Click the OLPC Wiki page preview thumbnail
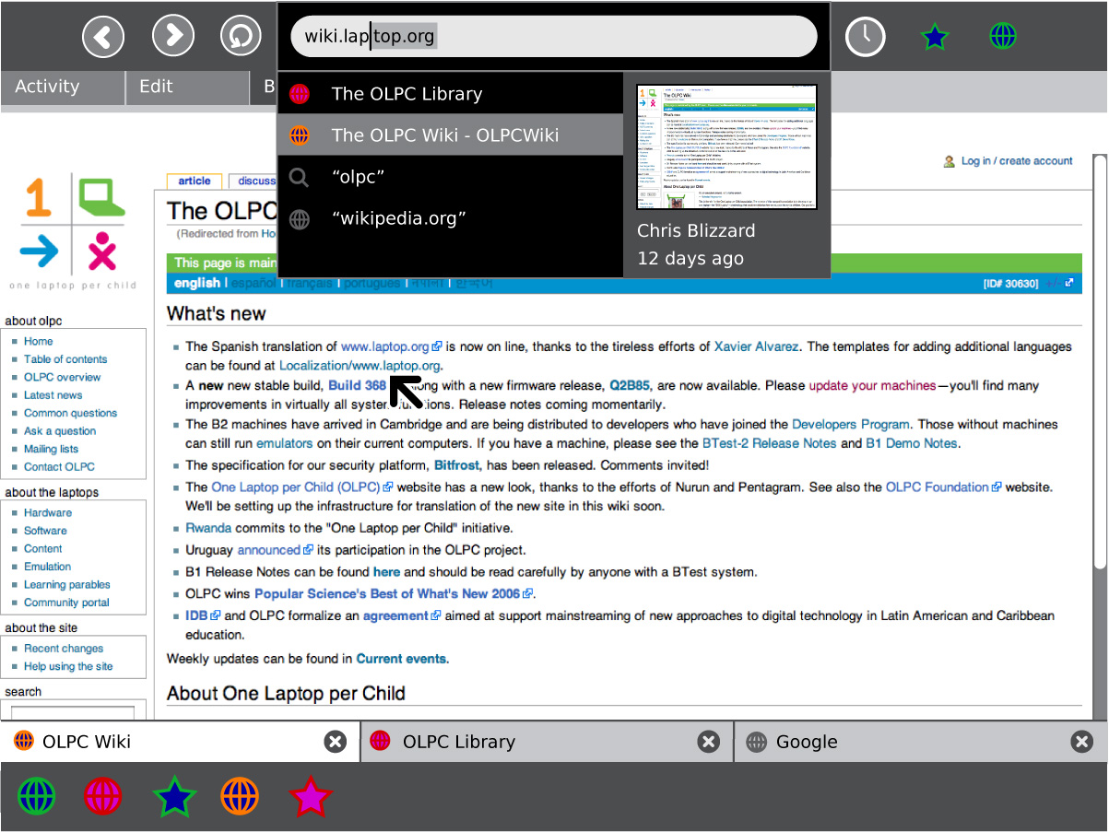The width and height of the screenshot is (1109, 832). [x=726, y=147]
